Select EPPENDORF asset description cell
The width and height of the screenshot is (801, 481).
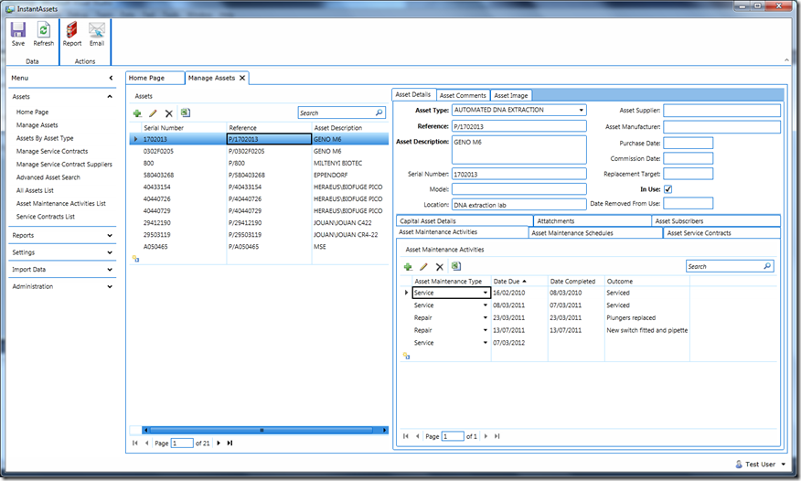(x=350, y=176)
